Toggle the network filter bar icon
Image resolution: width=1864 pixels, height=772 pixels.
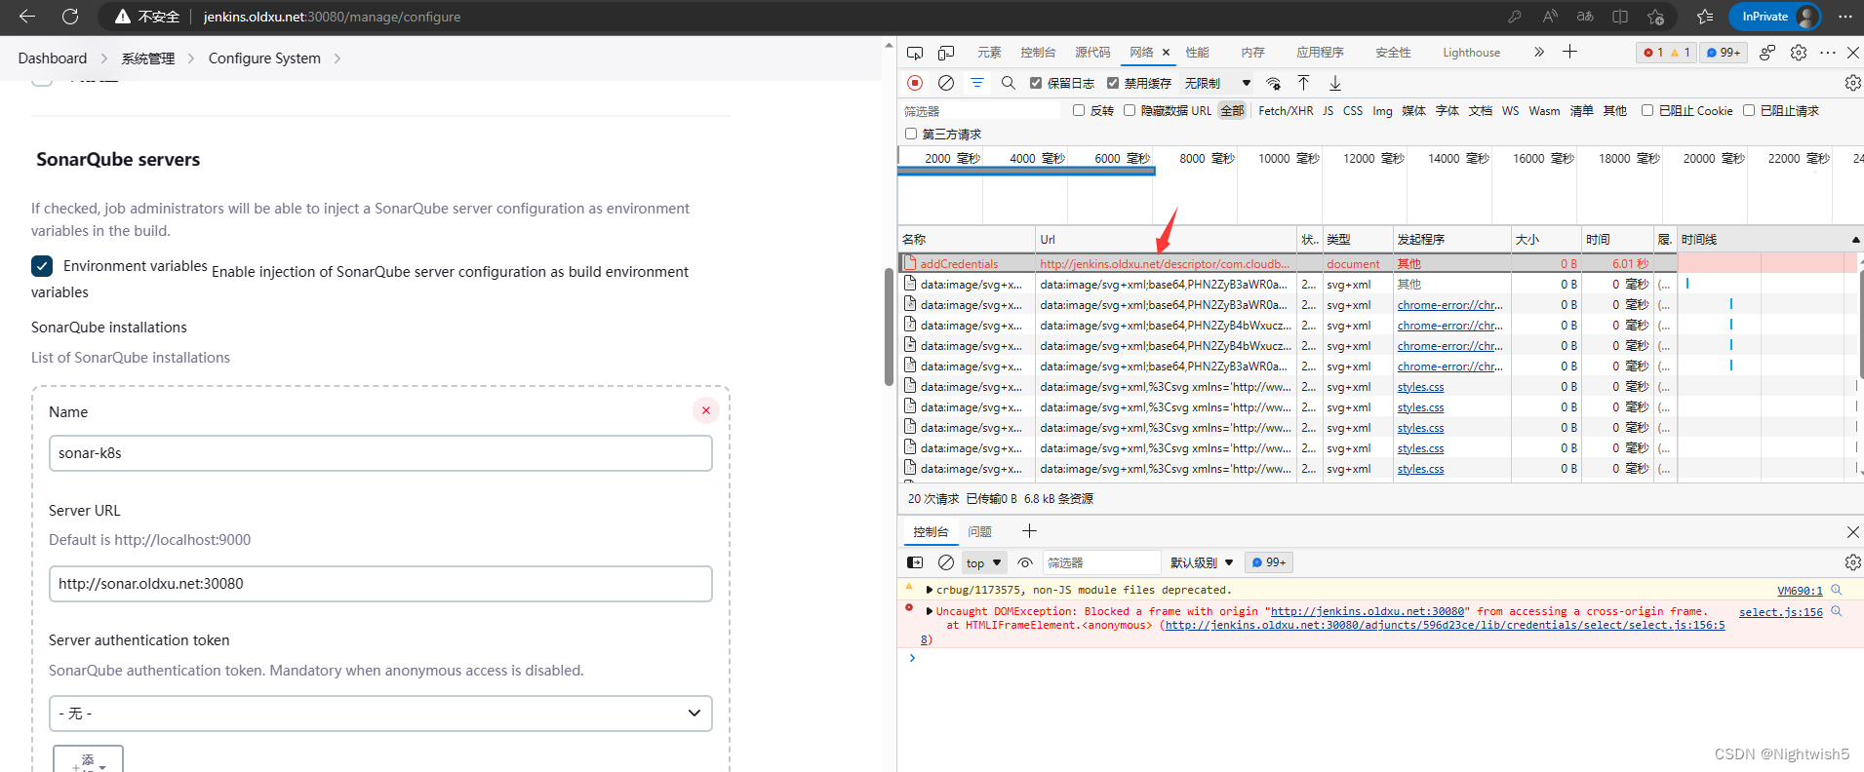coord(976,83)
